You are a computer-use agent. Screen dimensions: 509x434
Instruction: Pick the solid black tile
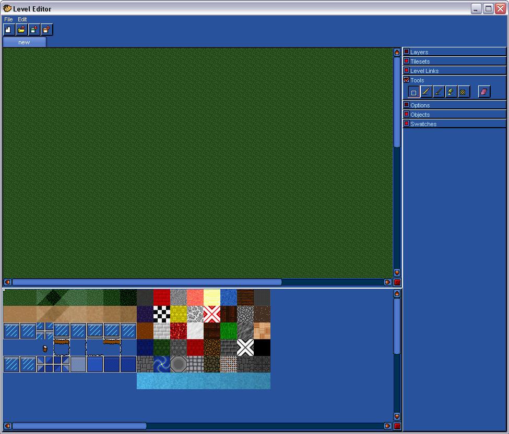click(262, 348)
